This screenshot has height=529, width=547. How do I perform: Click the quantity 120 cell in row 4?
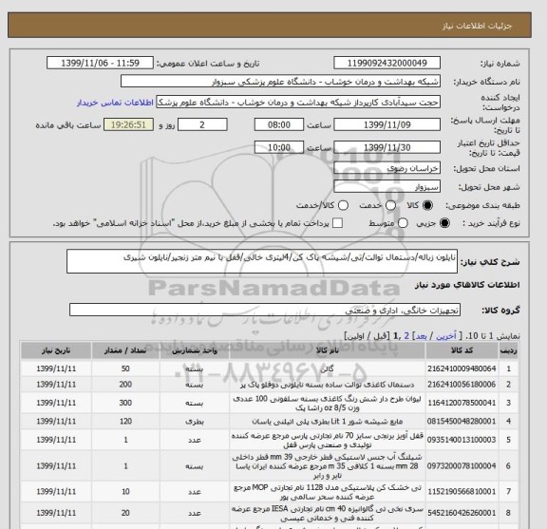[125, 421]
